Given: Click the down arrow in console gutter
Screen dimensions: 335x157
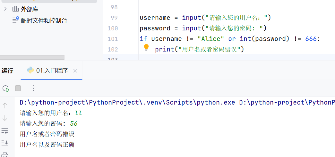Looking at the screenshot, I should (x=5, y=118).
